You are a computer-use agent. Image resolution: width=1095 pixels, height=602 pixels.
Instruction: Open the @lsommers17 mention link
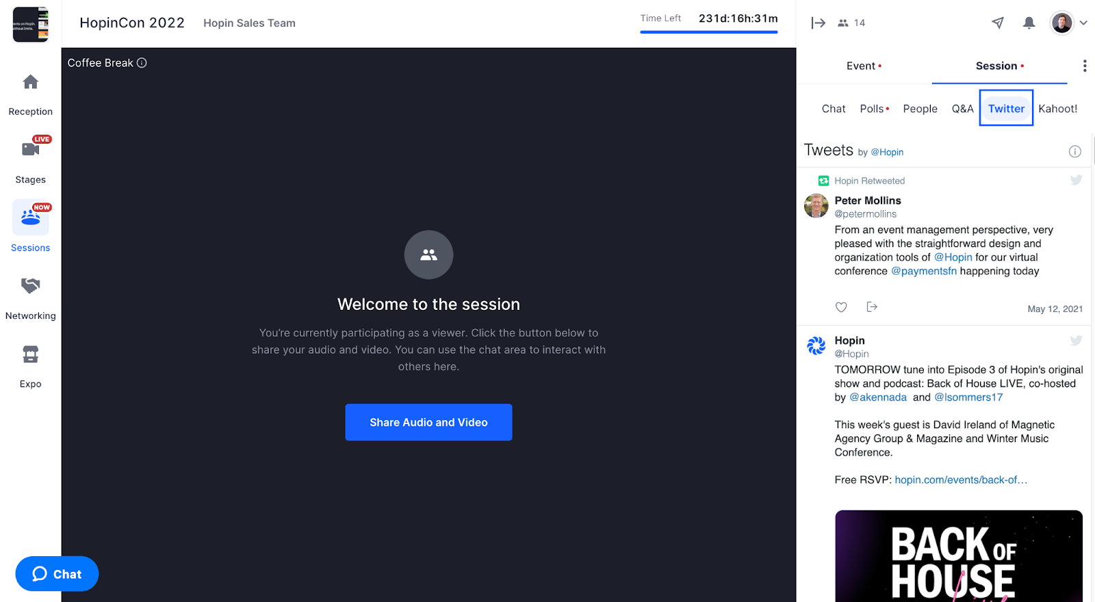(x=968, y=397)
